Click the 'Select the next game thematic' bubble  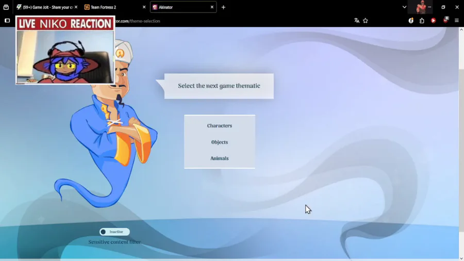click(219, 86)
